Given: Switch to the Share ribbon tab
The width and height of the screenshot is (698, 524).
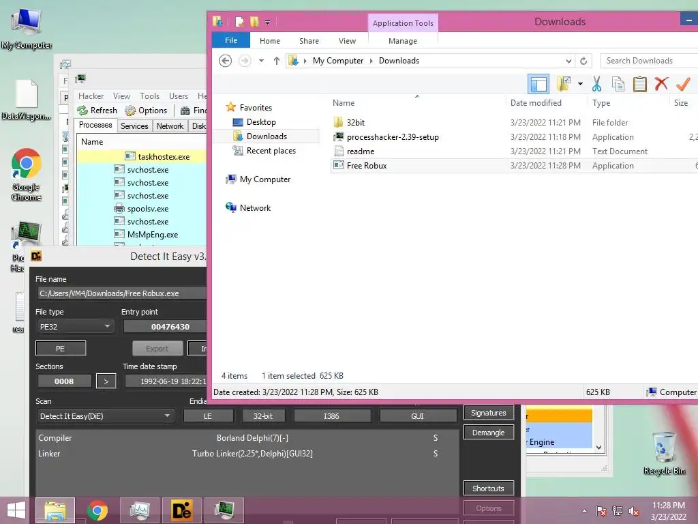Looking at the screenshot, I should 309,41.
